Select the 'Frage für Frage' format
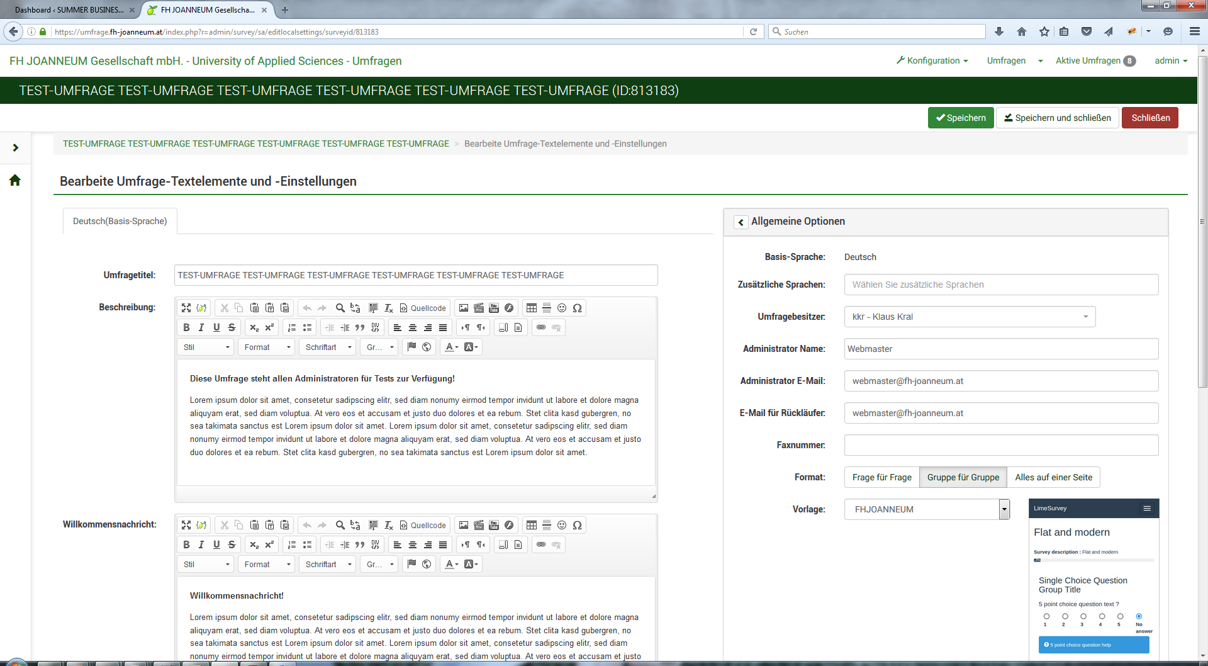This screenshot has width=1208, height=666. (881, 477)
